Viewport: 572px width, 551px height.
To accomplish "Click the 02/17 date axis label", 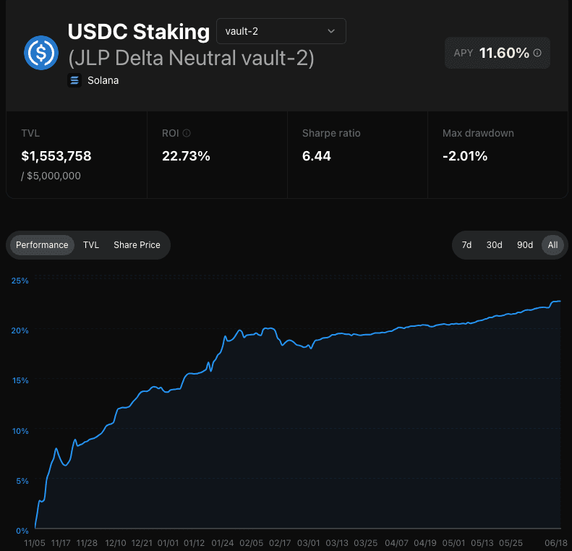I will point(280,543).
